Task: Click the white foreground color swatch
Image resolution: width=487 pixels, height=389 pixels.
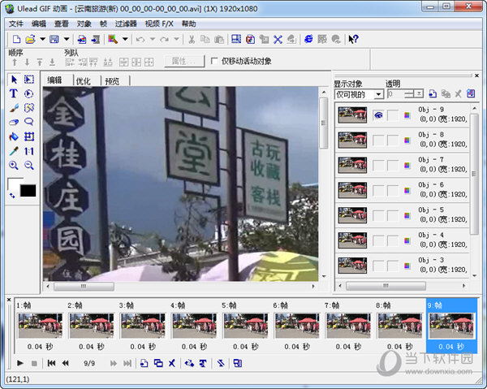Action: (14, 184)
